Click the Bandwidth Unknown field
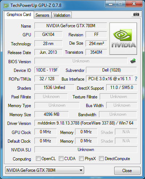 click(118, 114)
